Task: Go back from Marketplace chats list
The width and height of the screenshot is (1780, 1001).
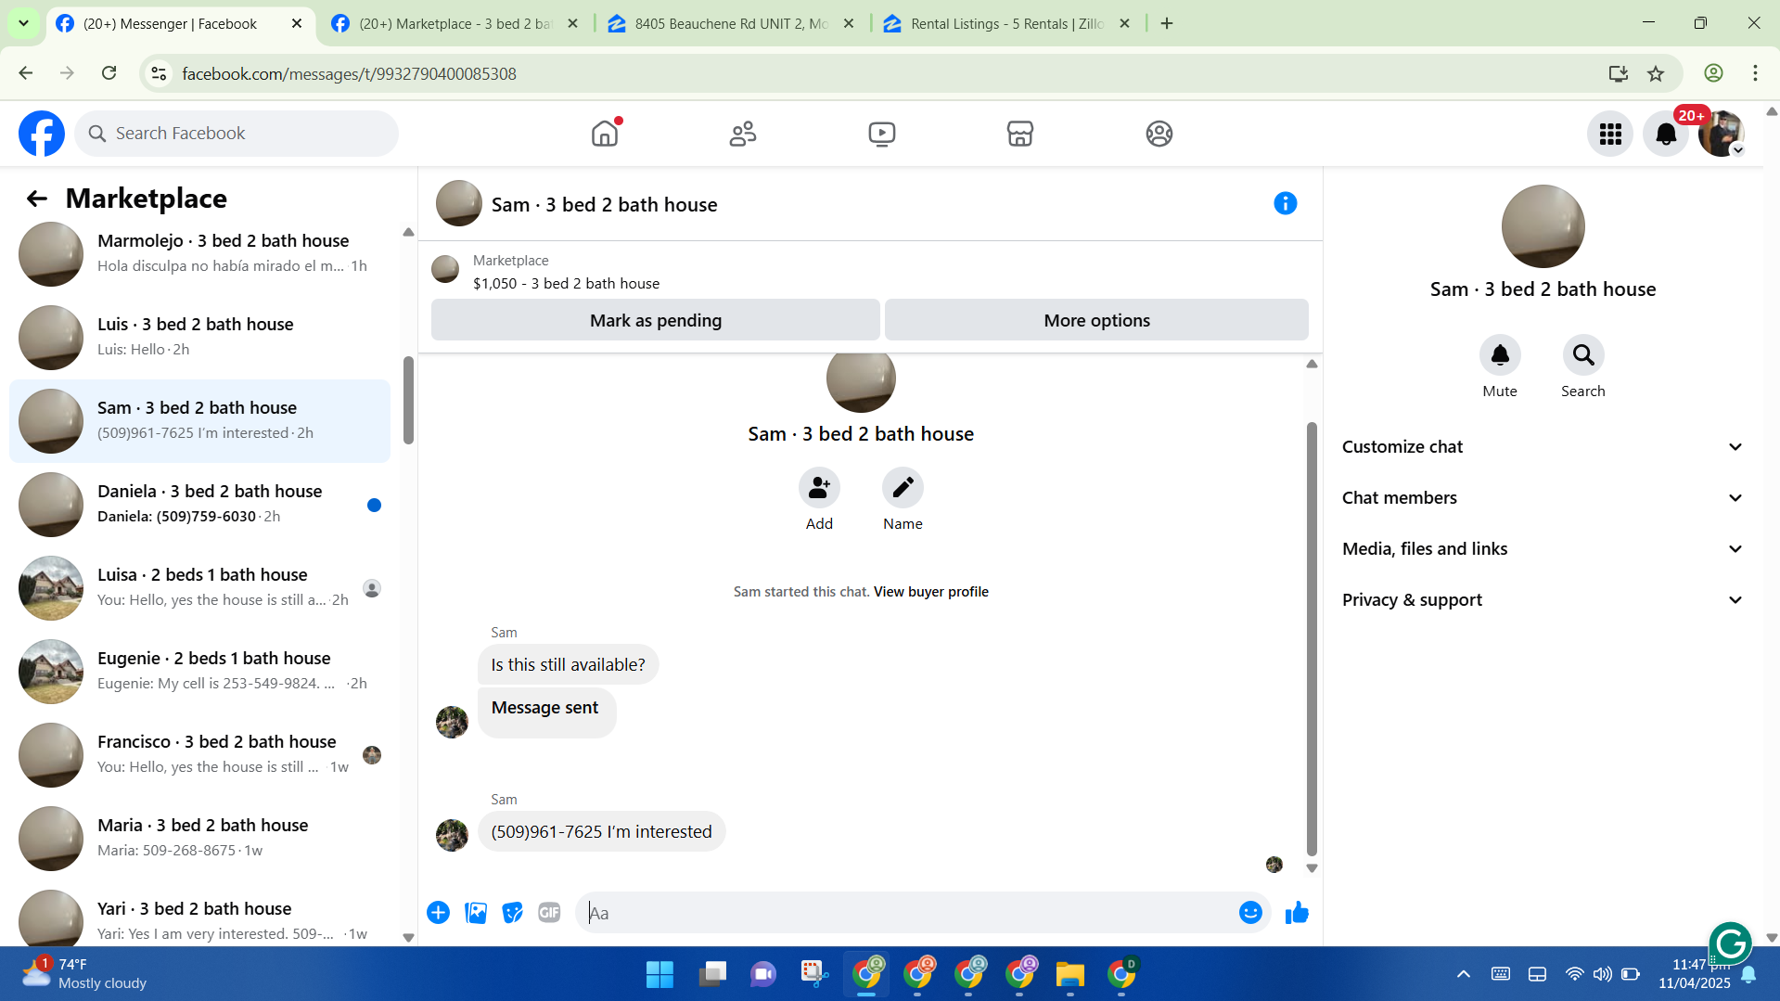Action: pyautogui.click(x=37, y=199)
